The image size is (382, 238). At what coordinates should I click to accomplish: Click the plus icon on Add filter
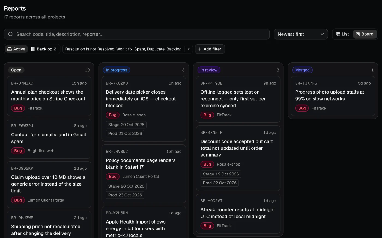point(200,49)
